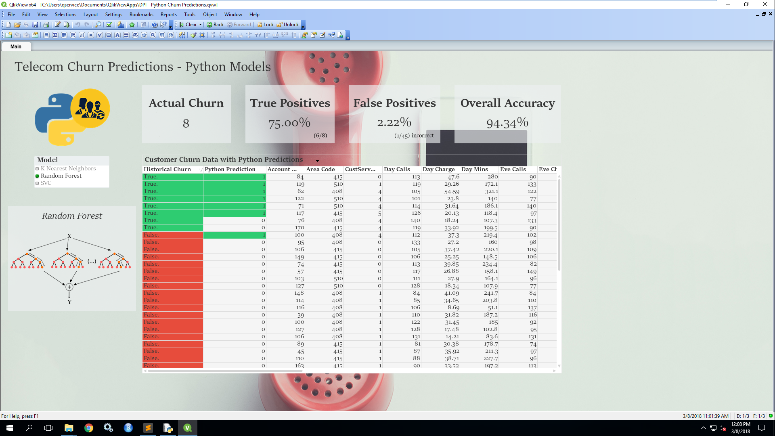Sort by the Historical Churn column header
Viewport: 775px width, 436px height.
[168, 169]
